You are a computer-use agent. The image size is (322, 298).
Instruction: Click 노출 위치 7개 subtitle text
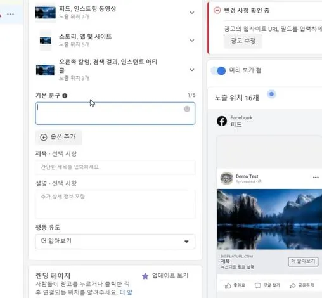click(74, 16)
